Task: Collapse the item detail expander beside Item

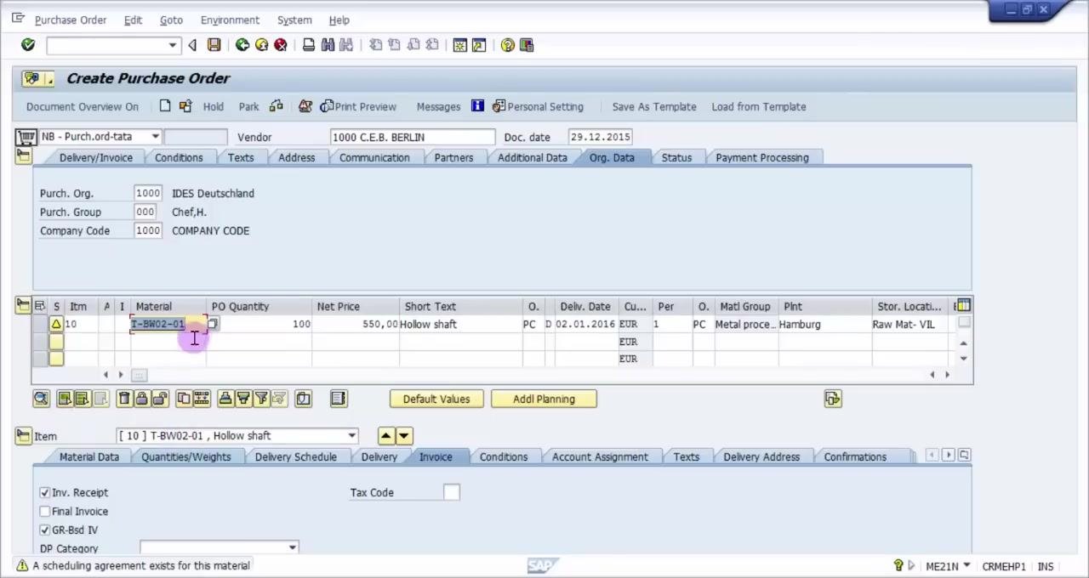Action: coord(23,435)
